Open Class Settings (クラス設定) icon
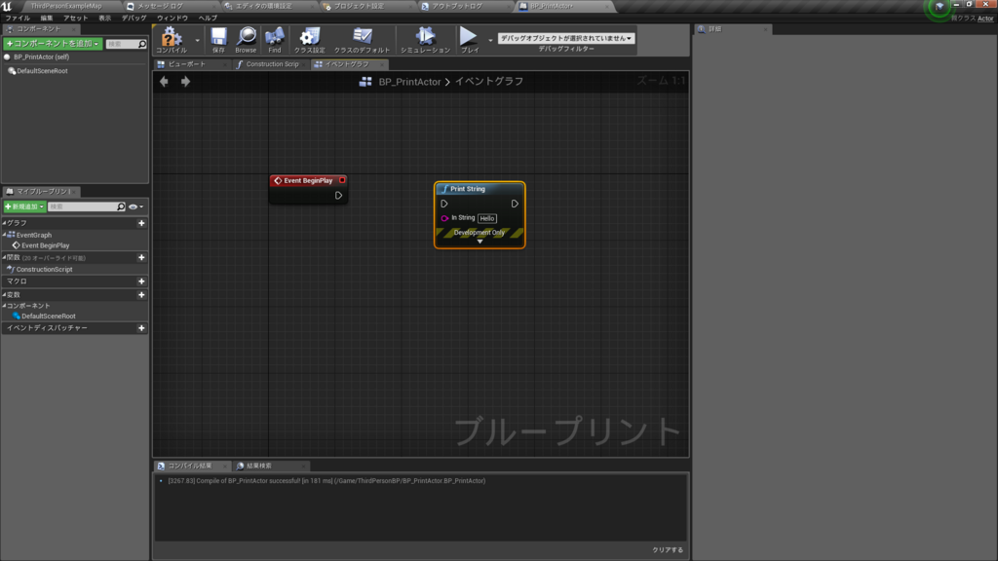Viewport: 998px width, 561px height. [x=309, y=39]
